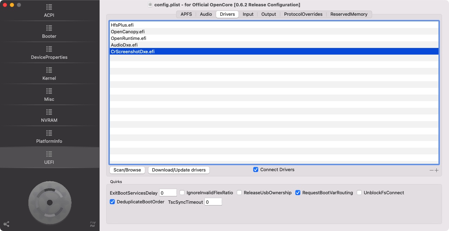
Task: Open the ACPI section icon
Action: coord(49,7)
